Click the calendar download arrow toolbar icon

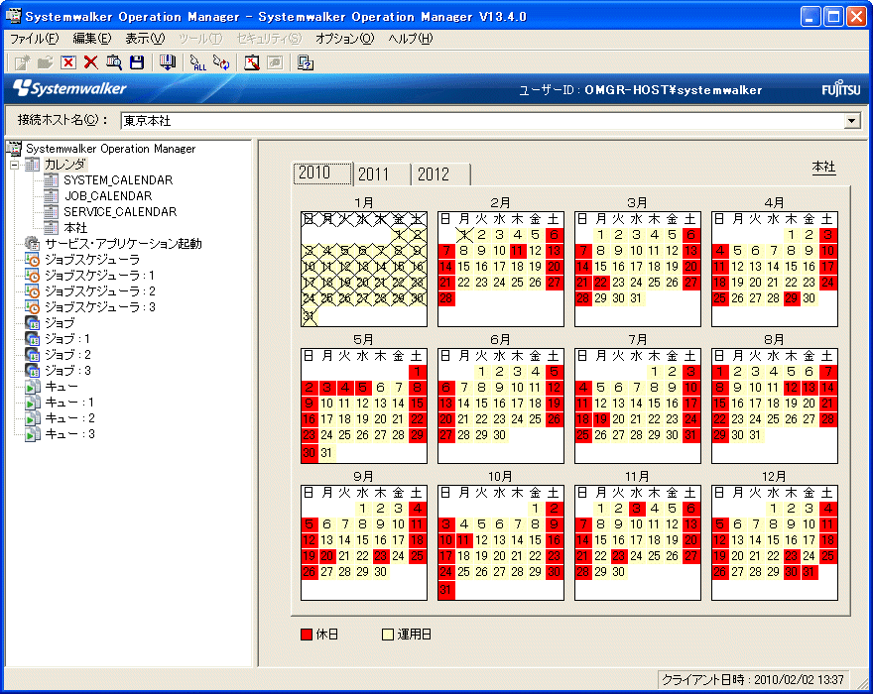(167, 62)
